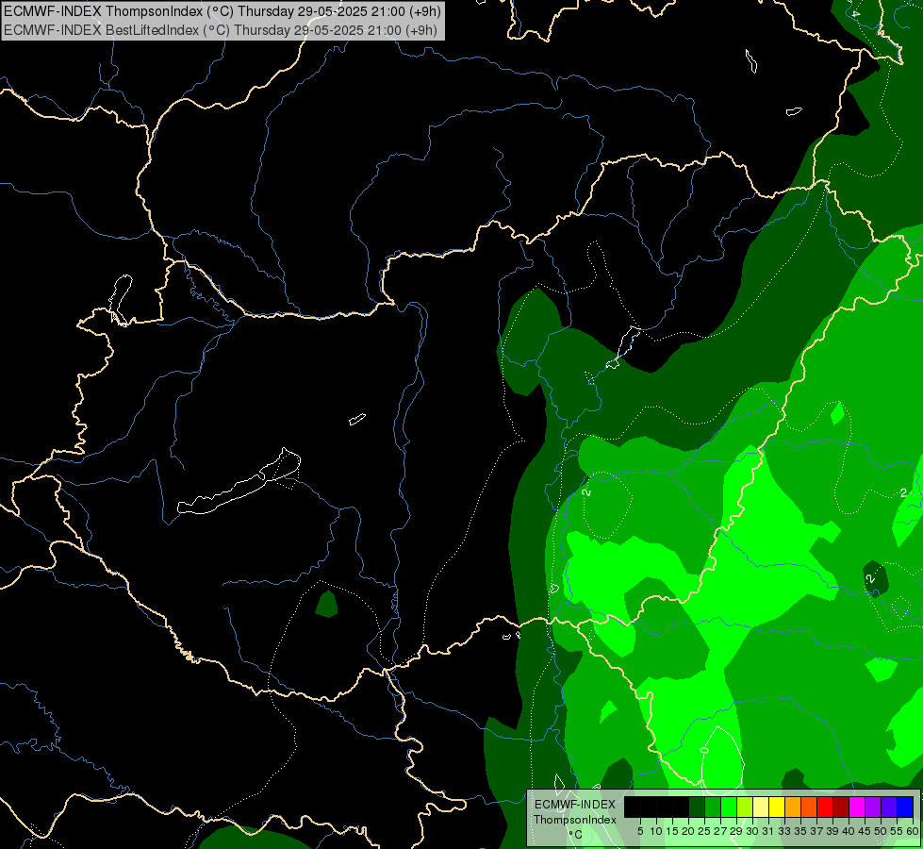Viewport: 923px width, 849px height.
Task: Click legend scale value 20
Action: [688, 831]
